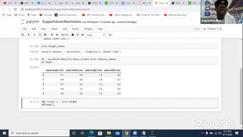Open the View menu

[44, 29]
